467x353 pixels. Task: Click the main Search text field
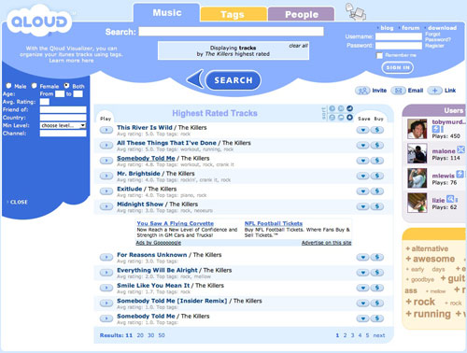click(x=231, y=32)
